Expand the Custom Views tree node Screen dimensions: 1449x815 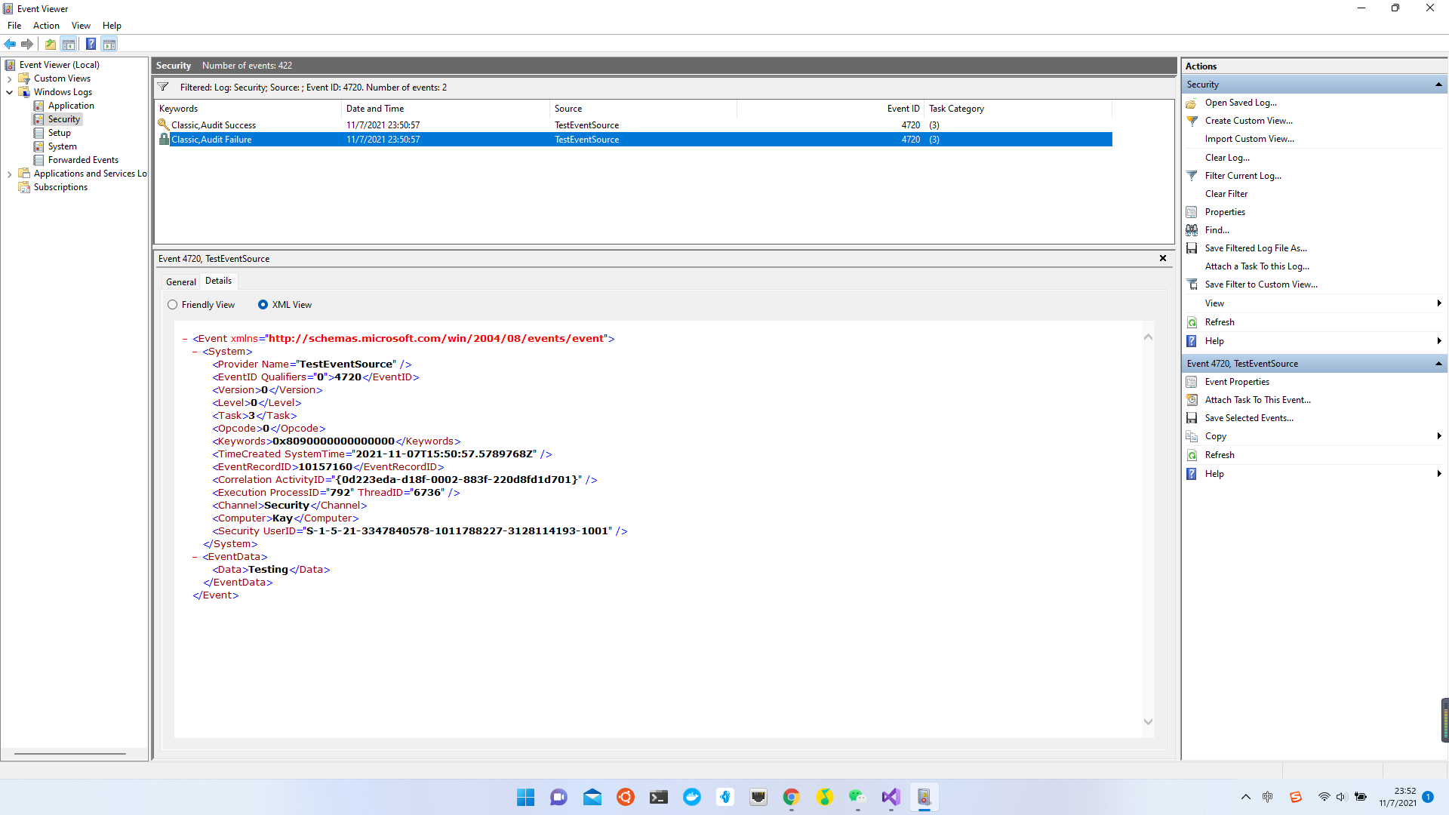[9, 78]
